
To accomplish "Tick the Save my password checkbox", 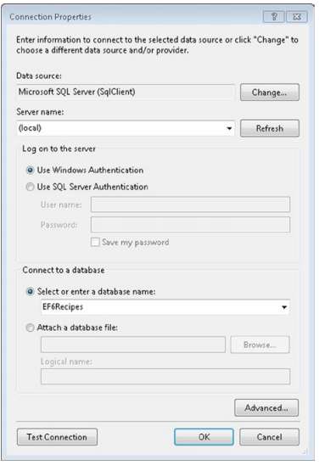I will (95, 242).
